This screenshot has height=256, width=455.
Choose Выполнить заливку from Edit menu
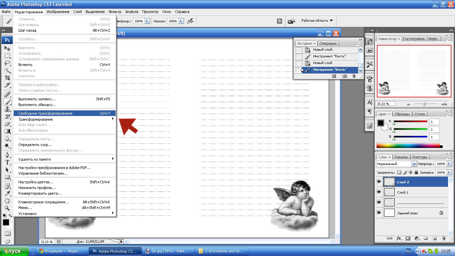click(x=65, y=99)
